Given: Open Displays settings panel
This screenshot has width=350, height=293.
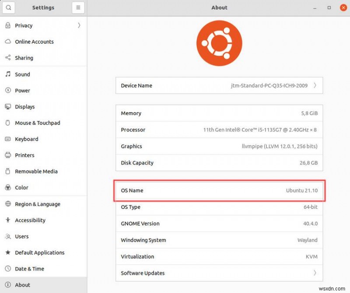Looking at the screenshot, I should (x=43, y=106).
